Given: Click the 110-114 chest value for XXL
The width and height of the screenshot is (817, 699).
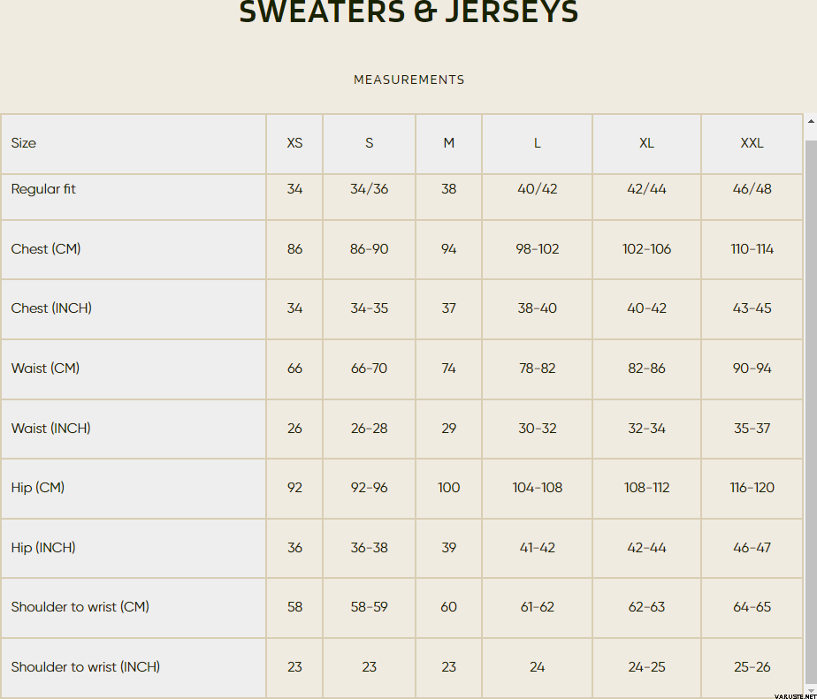Looking at the screenshot, I should 752,249.
